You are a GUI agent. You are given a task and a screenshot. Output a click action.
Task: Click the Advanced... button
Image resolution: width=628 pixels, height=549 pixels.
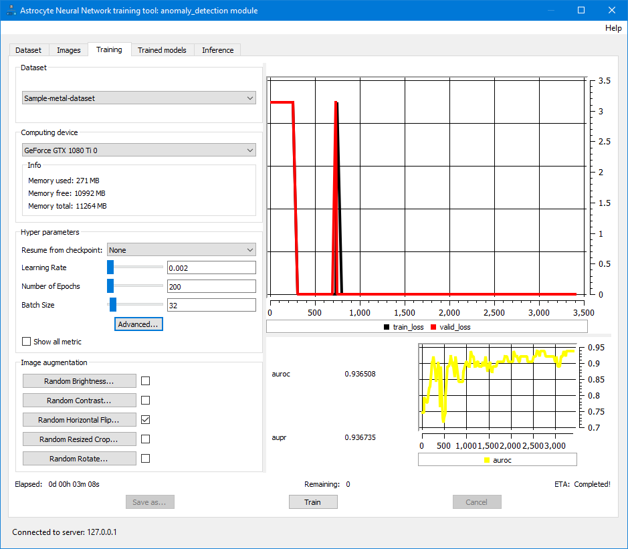click(138, 324)
